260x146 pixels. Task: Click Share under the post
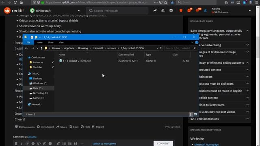[62, 127]
